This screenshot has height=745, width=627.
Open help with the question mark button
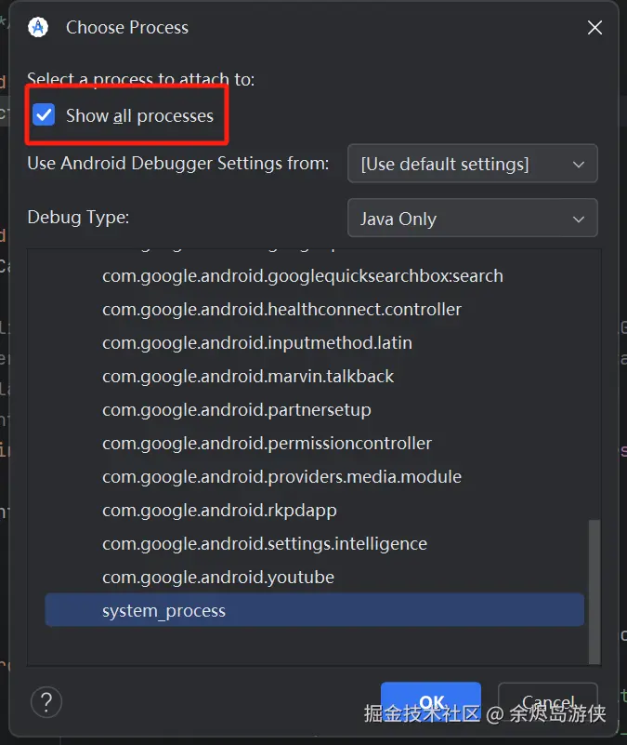pyautogui.click(x=46, y=702)
